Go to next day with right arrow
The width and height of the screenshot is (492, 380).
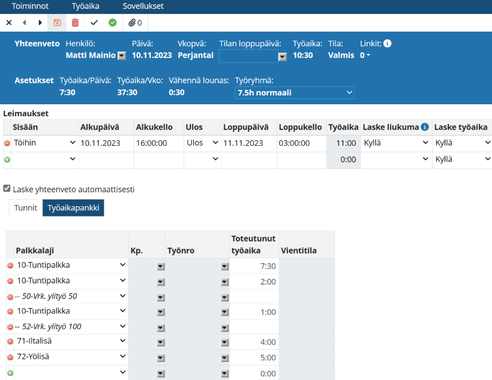[40, 23]
